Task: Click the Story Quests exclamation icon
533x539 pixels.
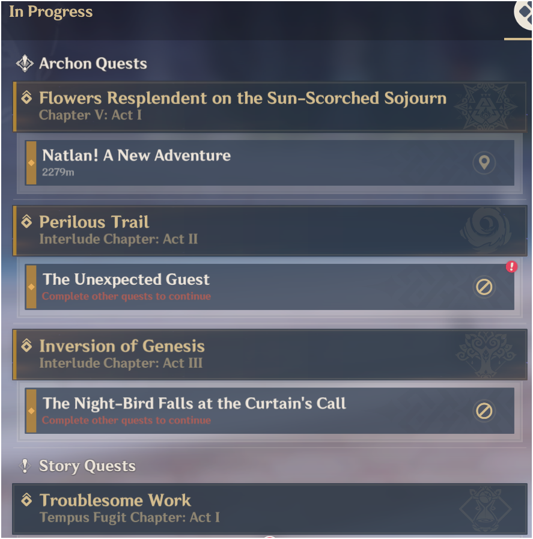Action: [x=25, y=466]
